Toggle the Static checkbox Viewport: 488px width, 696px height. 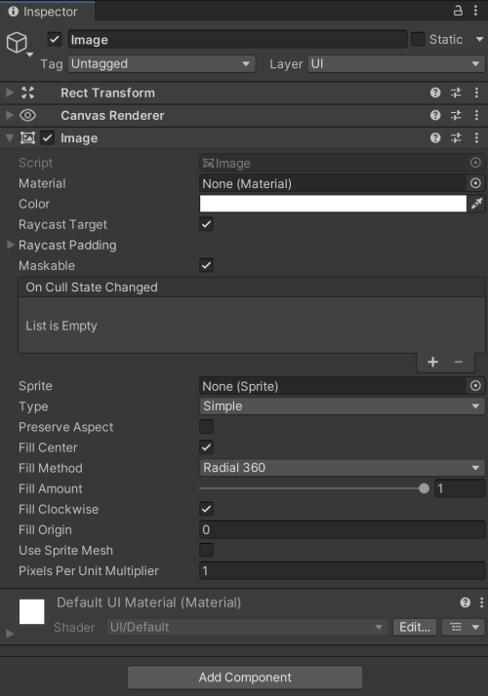click(x=418, y=39)
